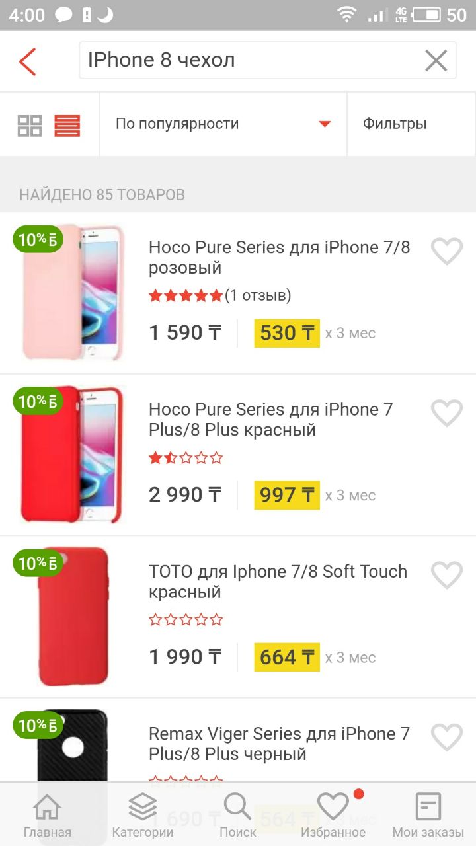This screenshot has height=846, width=476.
Task: Tap the red back arrow
Action: (27, 61)
